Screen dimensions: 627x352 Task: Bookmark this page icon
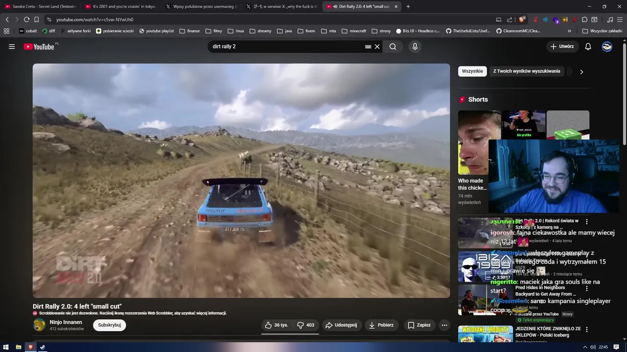[36, 20]
